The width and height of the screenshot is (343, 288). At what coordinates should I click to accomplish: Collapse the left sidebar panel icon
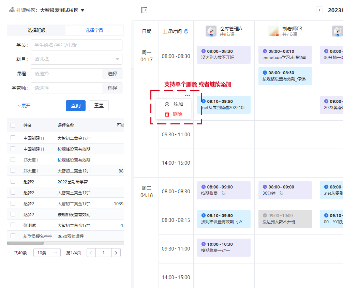pos(144,10)
